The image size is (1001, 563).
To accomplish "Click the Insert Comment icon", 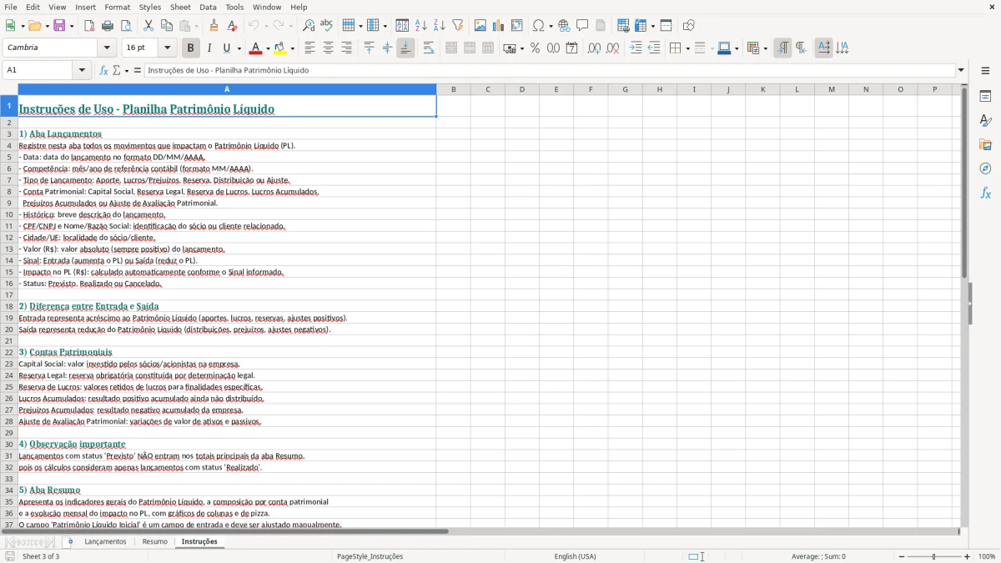I will pyautogui.click(x=582, y=26).
